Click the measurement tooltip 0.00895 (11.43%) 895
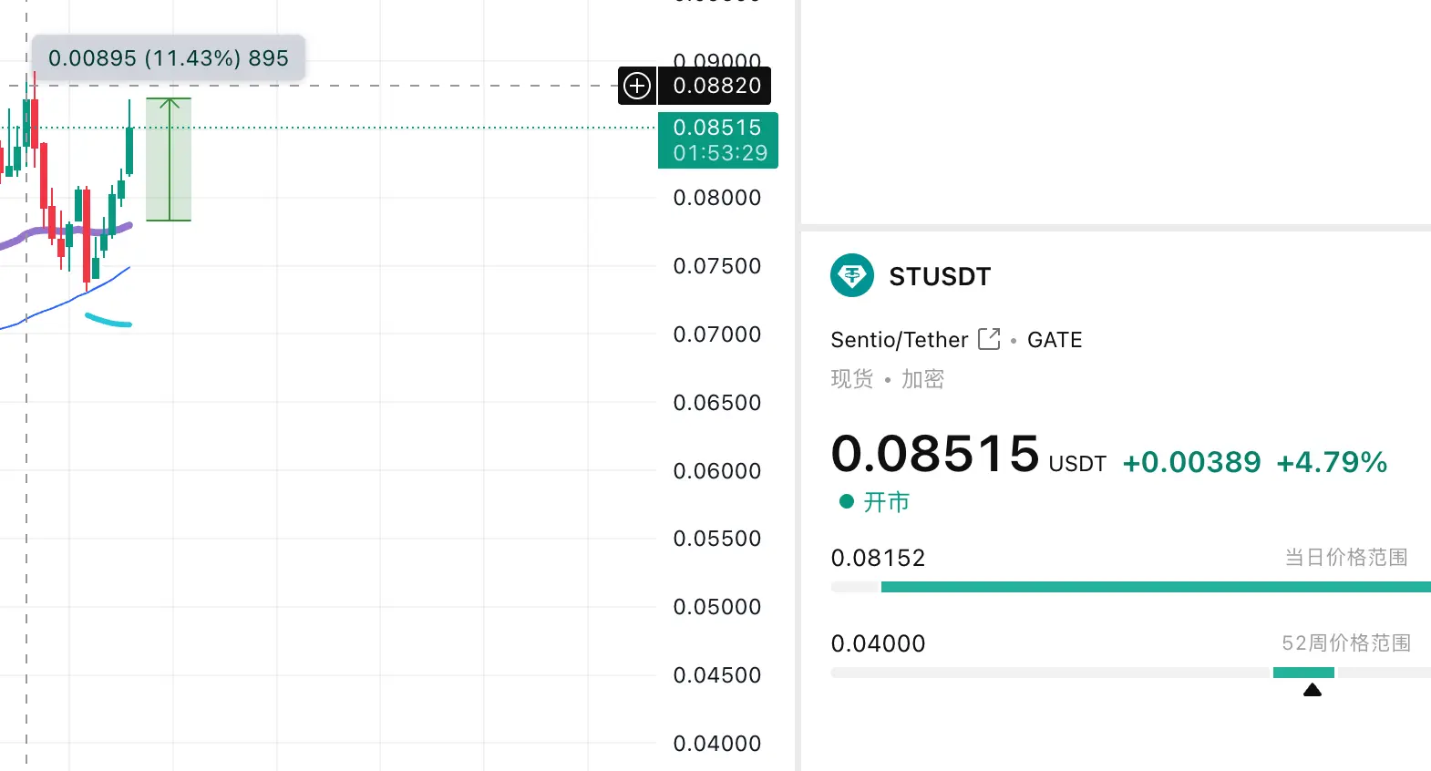The height and width of the screenshot is (771, 1431). (169, 58)
